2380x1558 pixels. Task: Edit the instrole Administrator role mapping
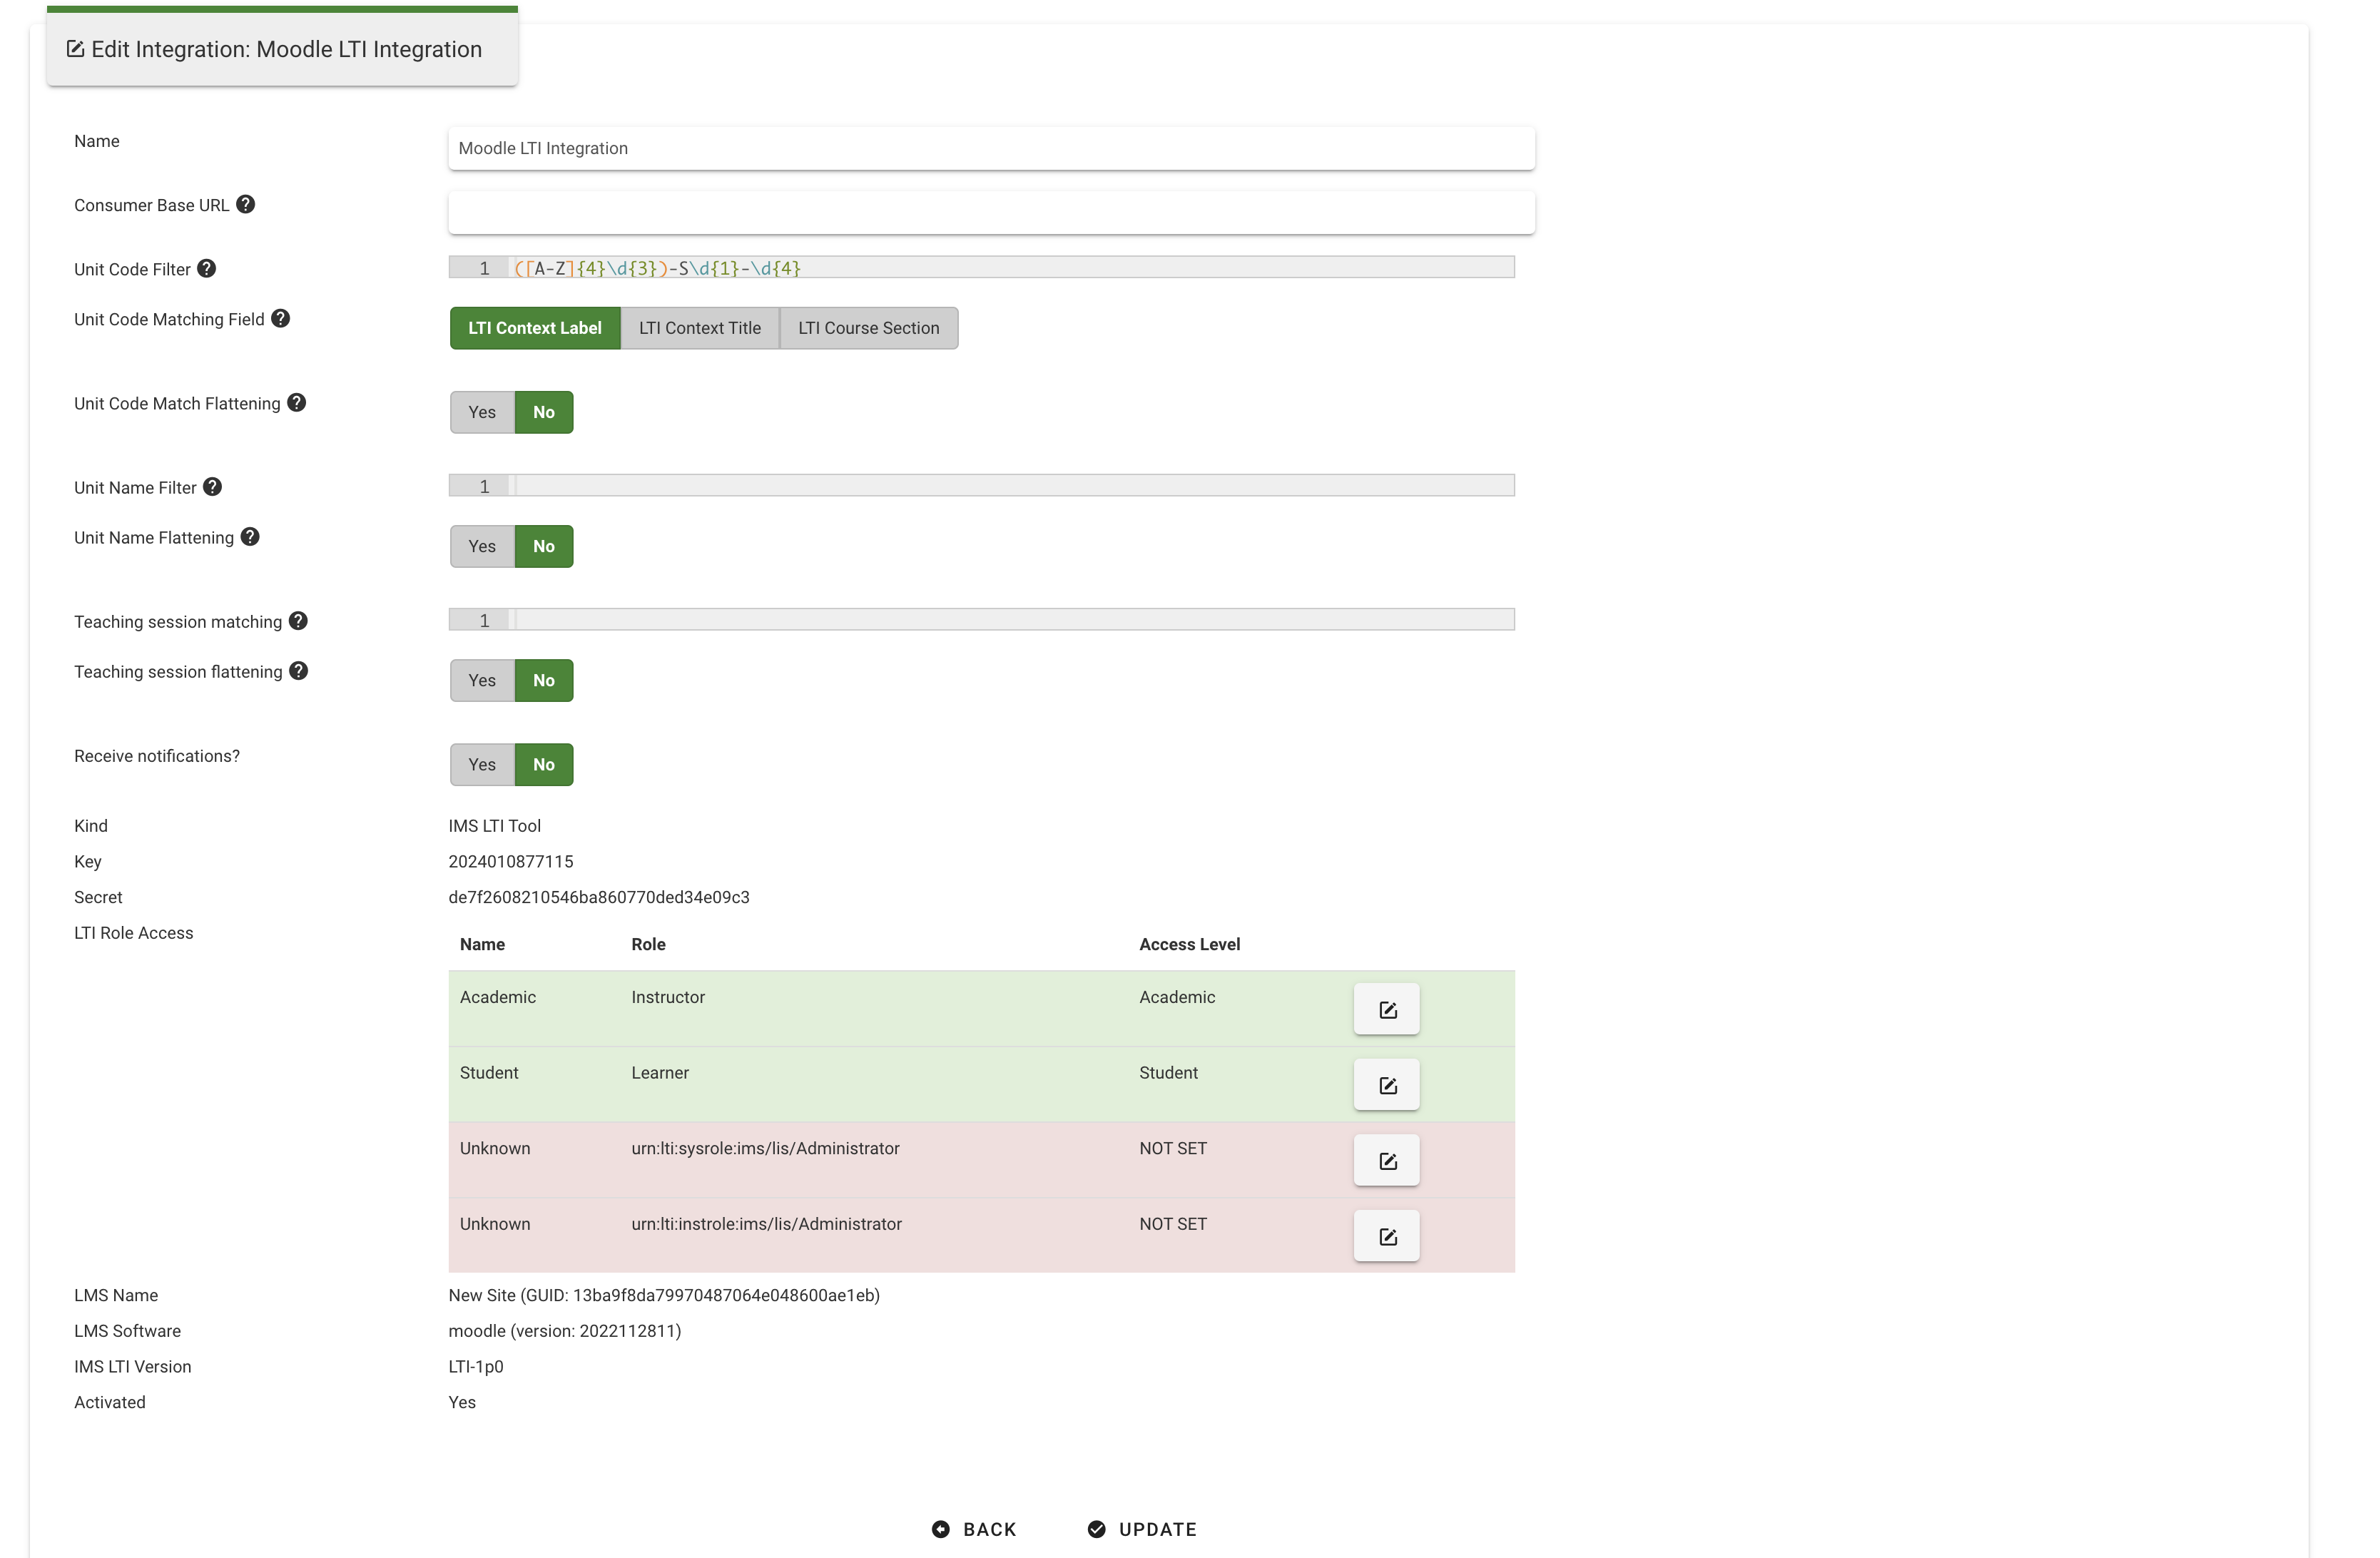click(x=1385, y=1236)
